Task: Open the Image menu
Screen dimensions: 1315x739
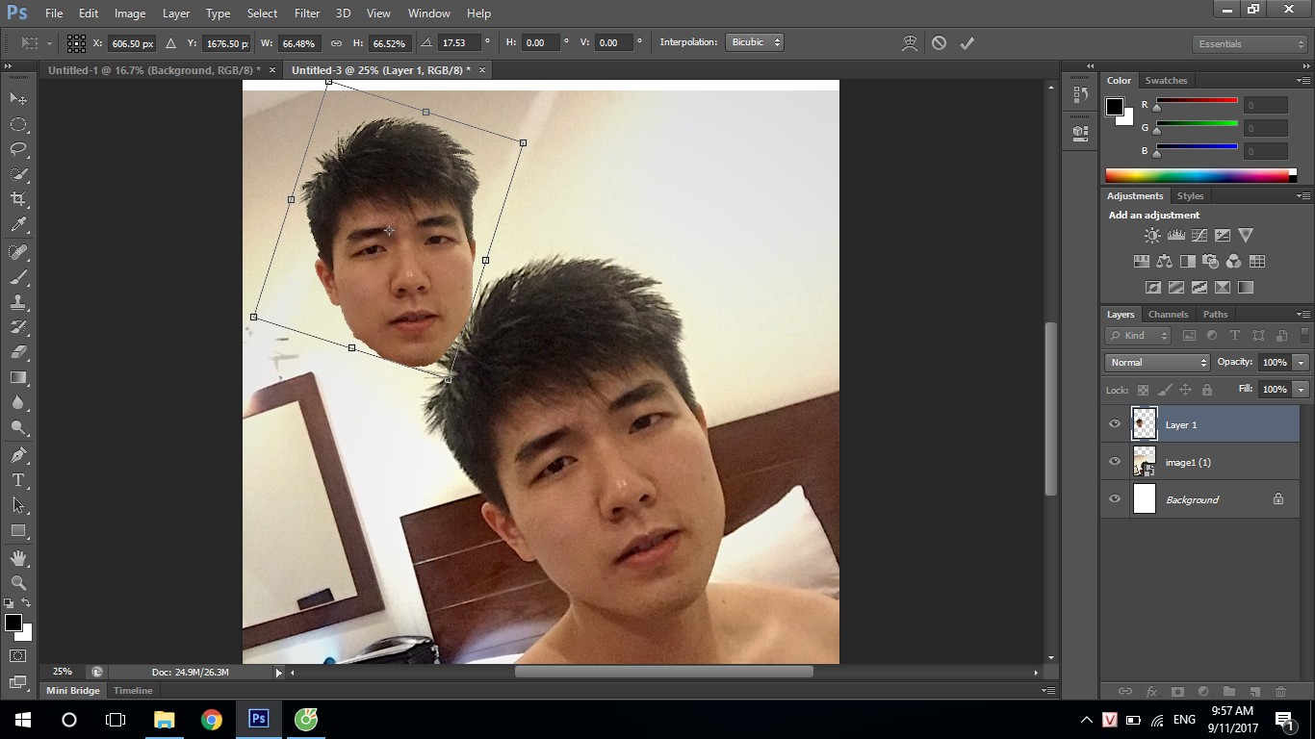Action: click(x=130, y=13)
